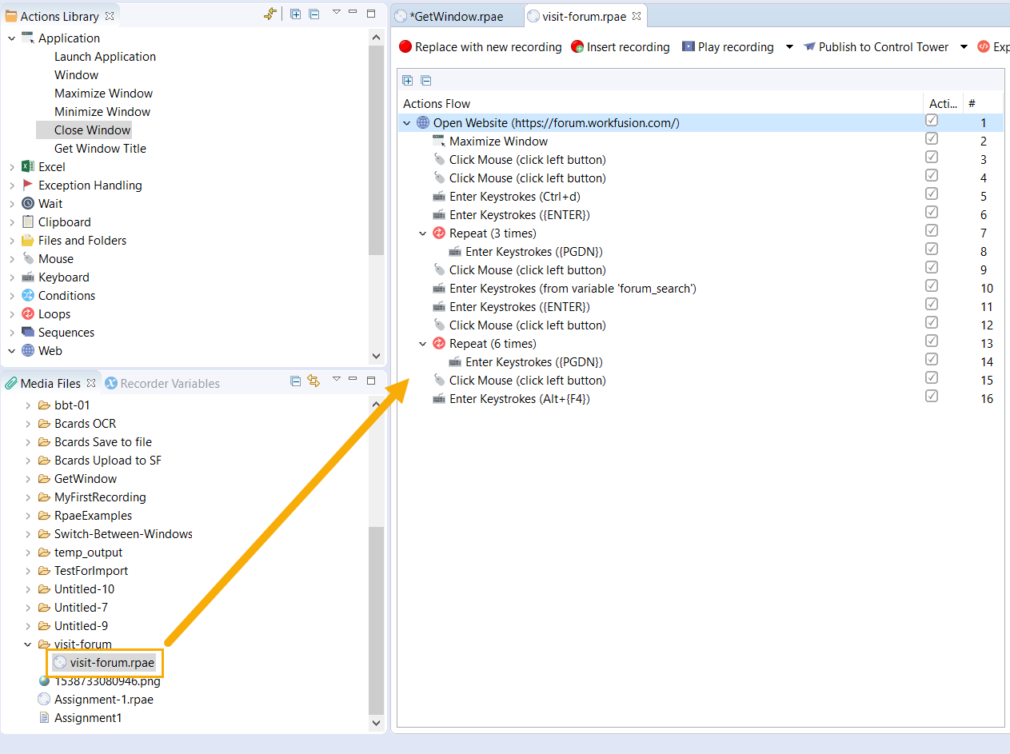Select the 1538733080946.png file
1010x754 pixels.
[107, 681]
